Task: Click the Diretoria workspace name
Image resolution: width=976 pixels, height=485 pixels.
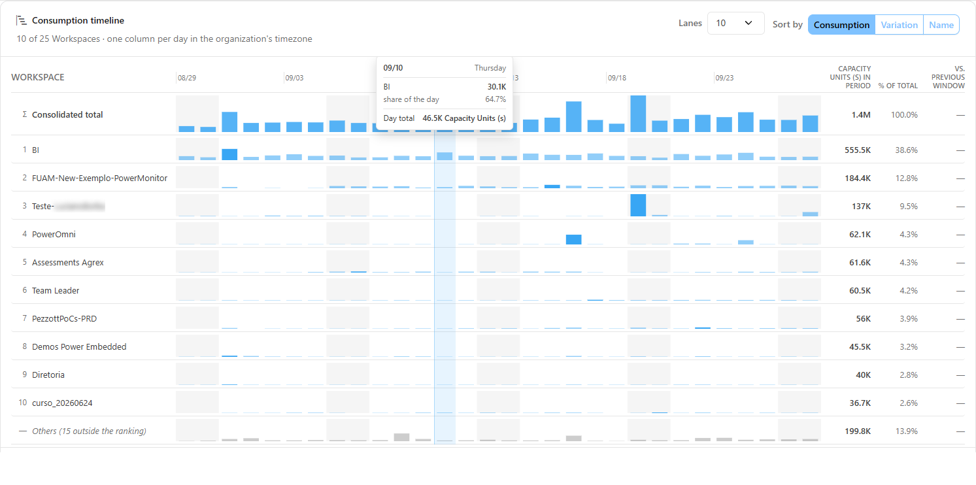Action: coord(48,375)
